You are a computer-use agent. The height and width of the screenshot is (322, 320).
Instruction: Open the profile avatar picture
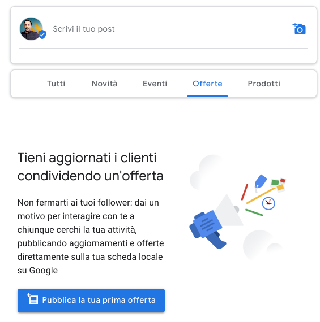31,29
